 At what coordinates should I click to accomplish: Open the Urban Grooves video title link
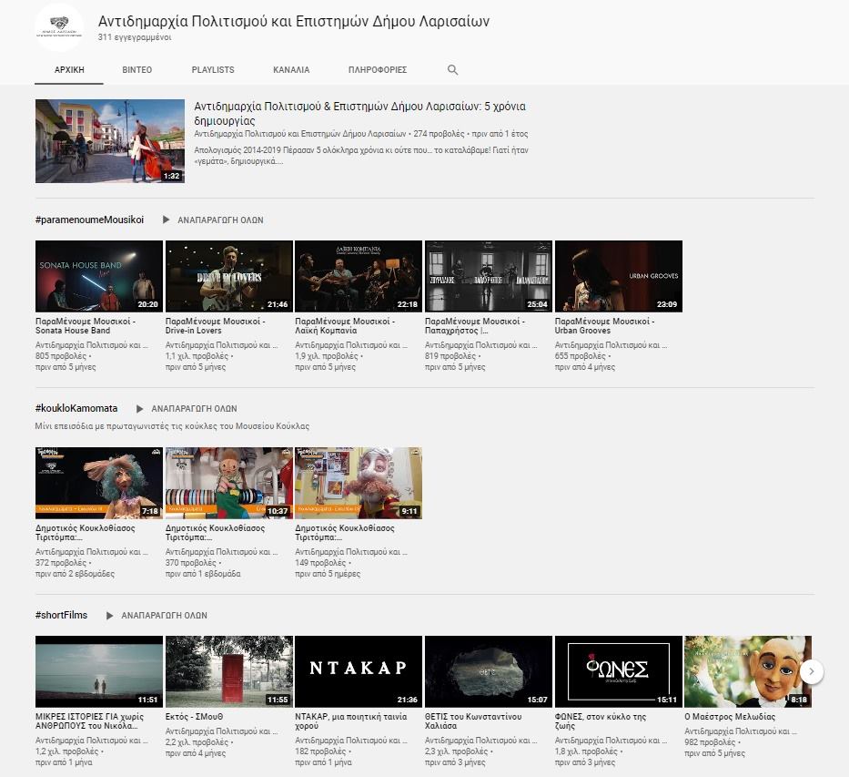point(604,325)
